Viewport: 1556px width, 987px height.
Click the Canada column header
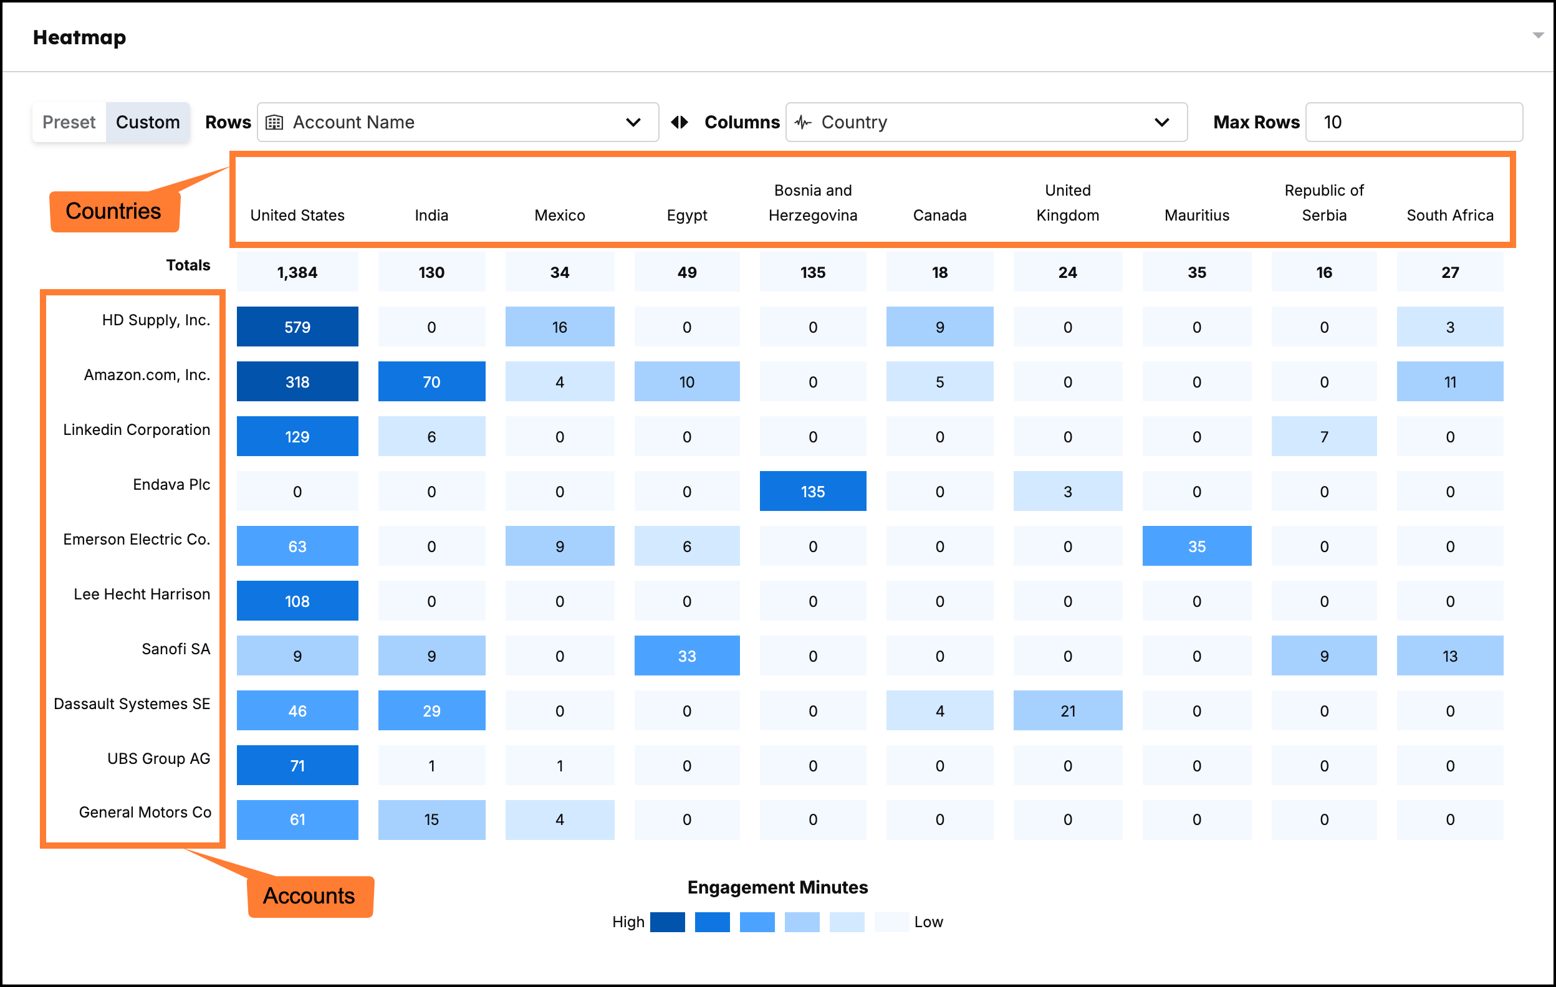[x=939, y=215]
